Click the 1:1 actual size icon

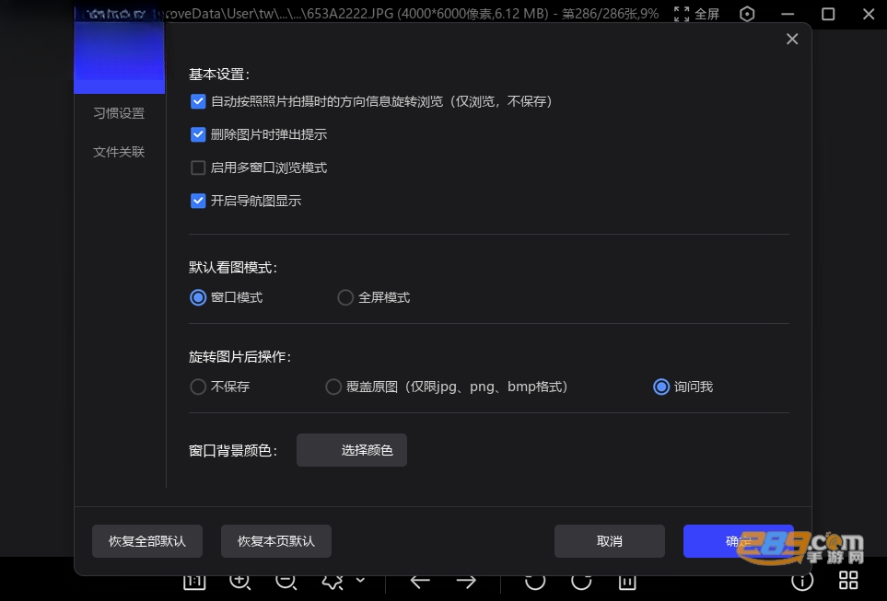[194, 582]
